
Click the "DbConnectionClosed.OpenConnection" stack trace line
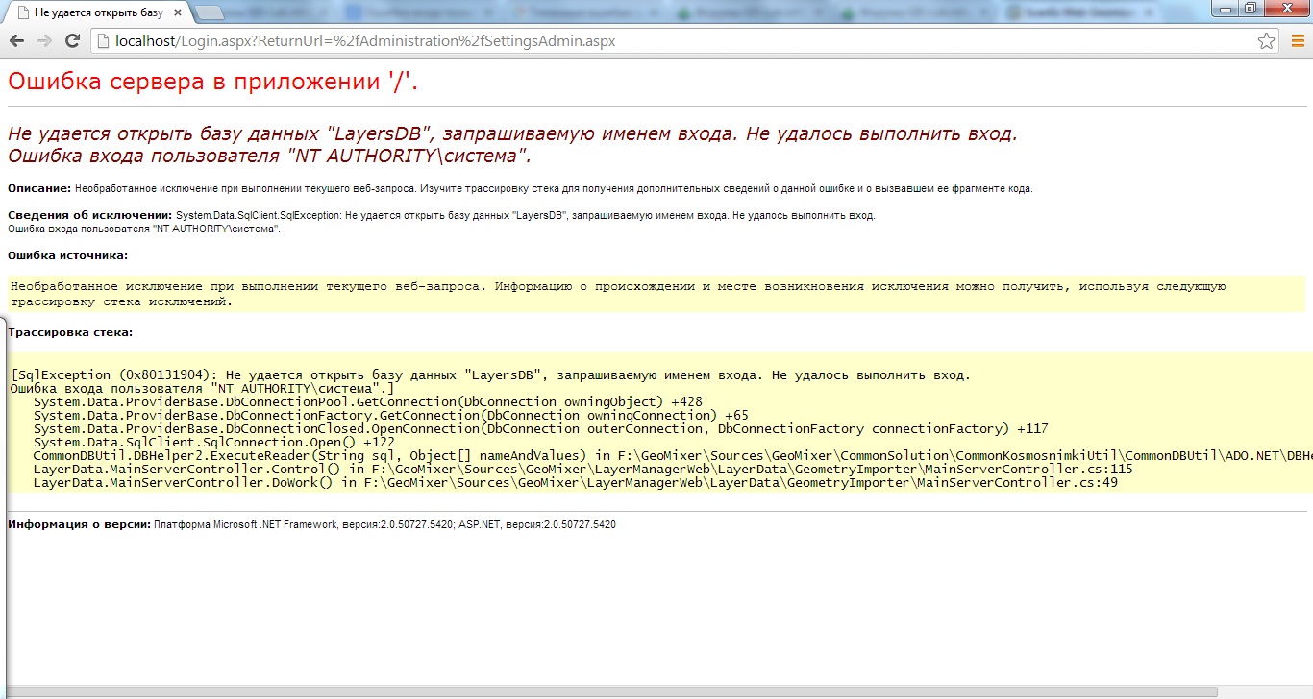(541, 428)
